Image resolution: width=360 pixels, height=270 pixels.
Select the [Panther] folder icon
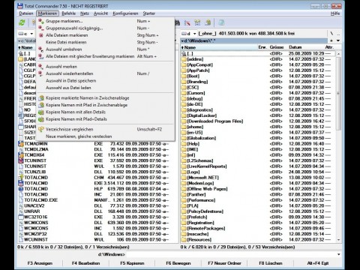click(184, 194)
